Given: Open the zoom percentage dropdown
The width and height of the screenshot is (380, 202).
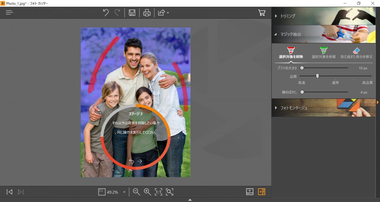Looking at the screenshot, I should [124, 192].
